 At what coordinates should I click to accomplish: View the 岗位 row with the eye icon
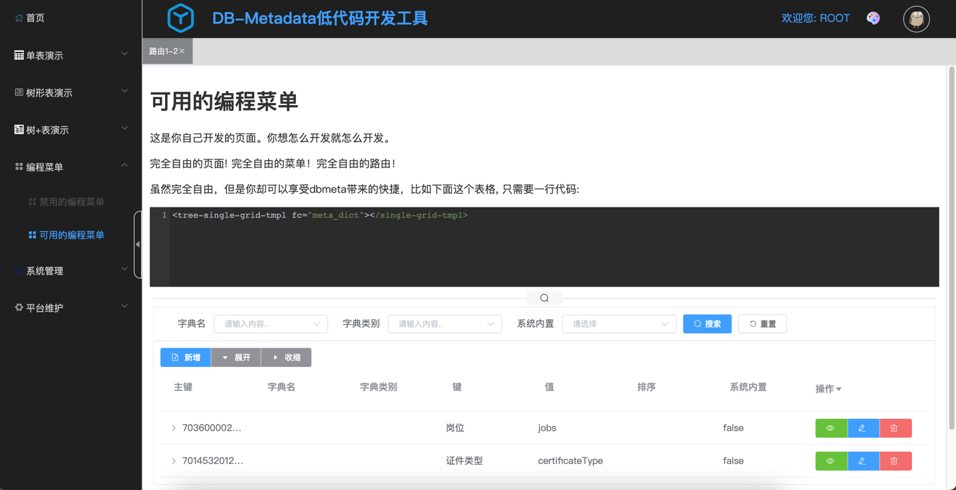point(831,428)
